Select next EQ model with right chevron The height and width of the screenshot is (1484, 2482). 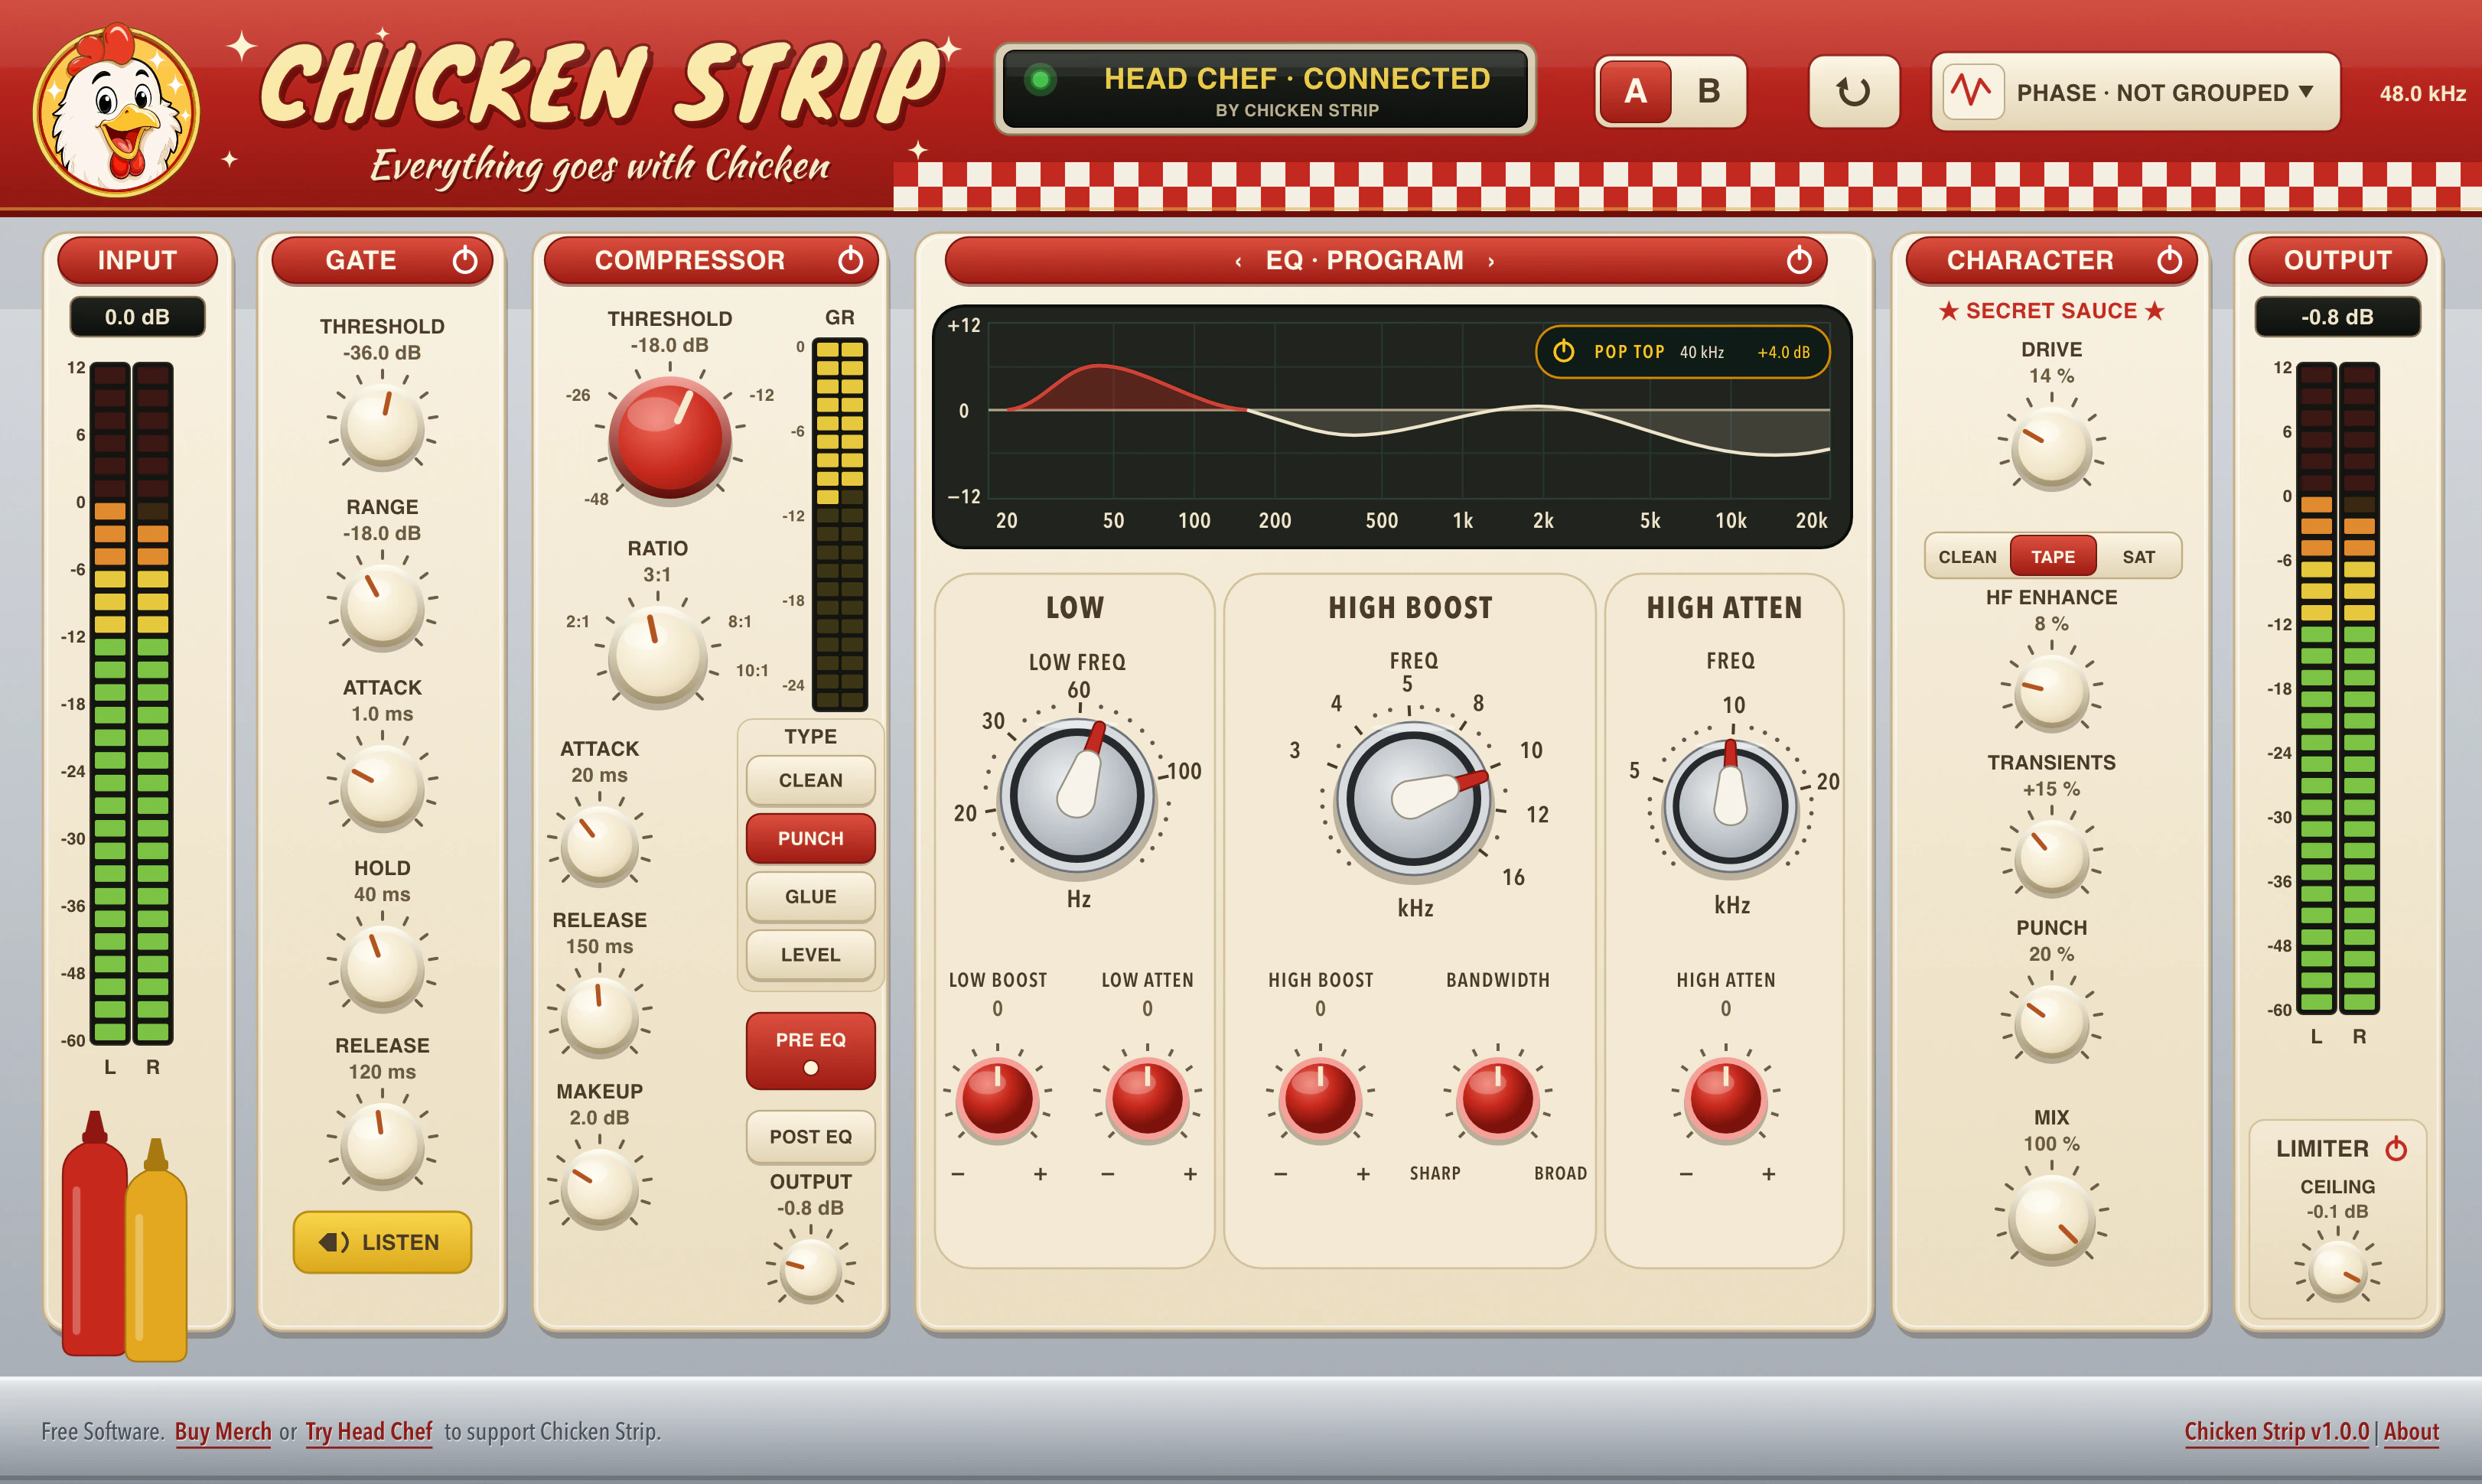pyautogui.click(x=1491, y=262)
